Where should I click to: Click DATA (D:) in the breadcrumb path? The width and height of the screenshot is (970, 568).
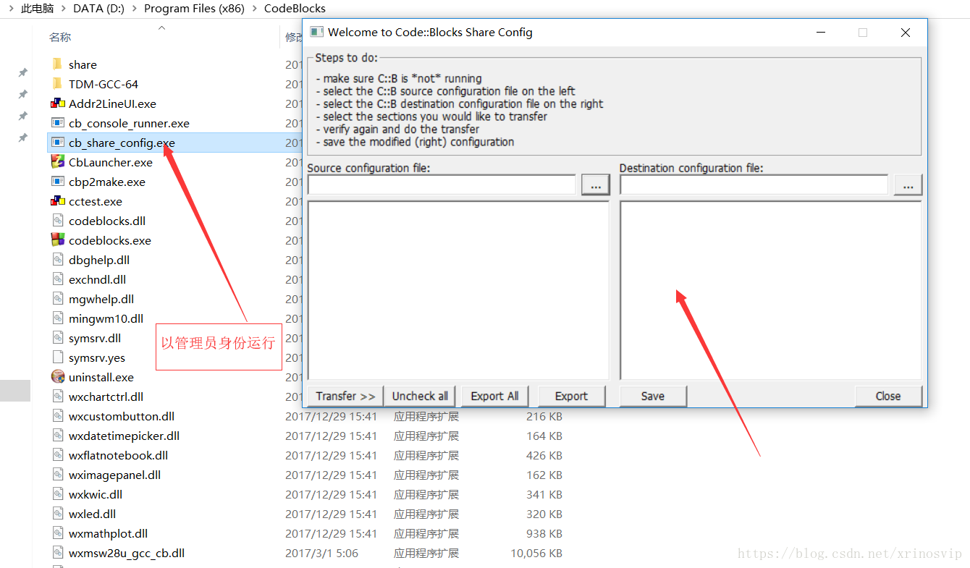coord(100,9)
